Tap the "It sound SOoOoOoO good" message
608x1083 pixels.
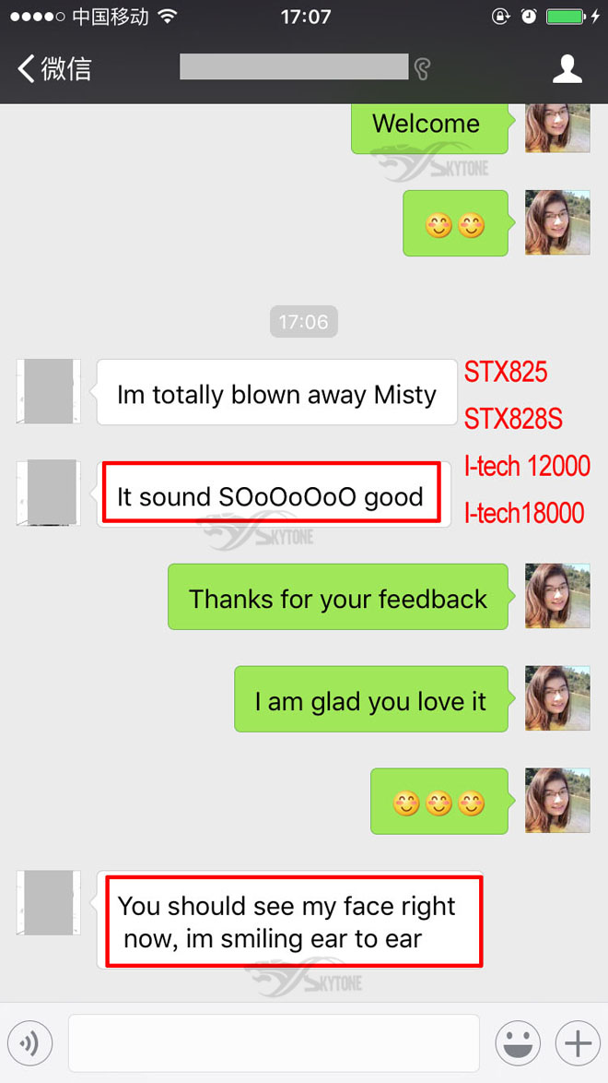click(x=271, y=494)
